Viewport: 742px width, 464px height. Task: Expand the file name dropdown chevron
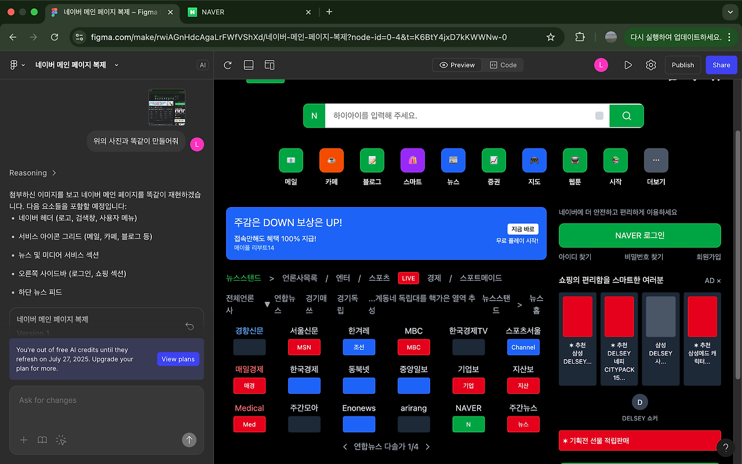click(x=117, y=65)
